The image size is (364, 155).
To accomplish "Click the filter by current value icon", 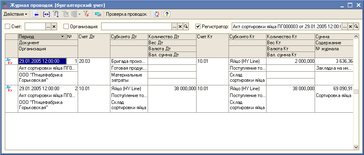I will [66, 14].
